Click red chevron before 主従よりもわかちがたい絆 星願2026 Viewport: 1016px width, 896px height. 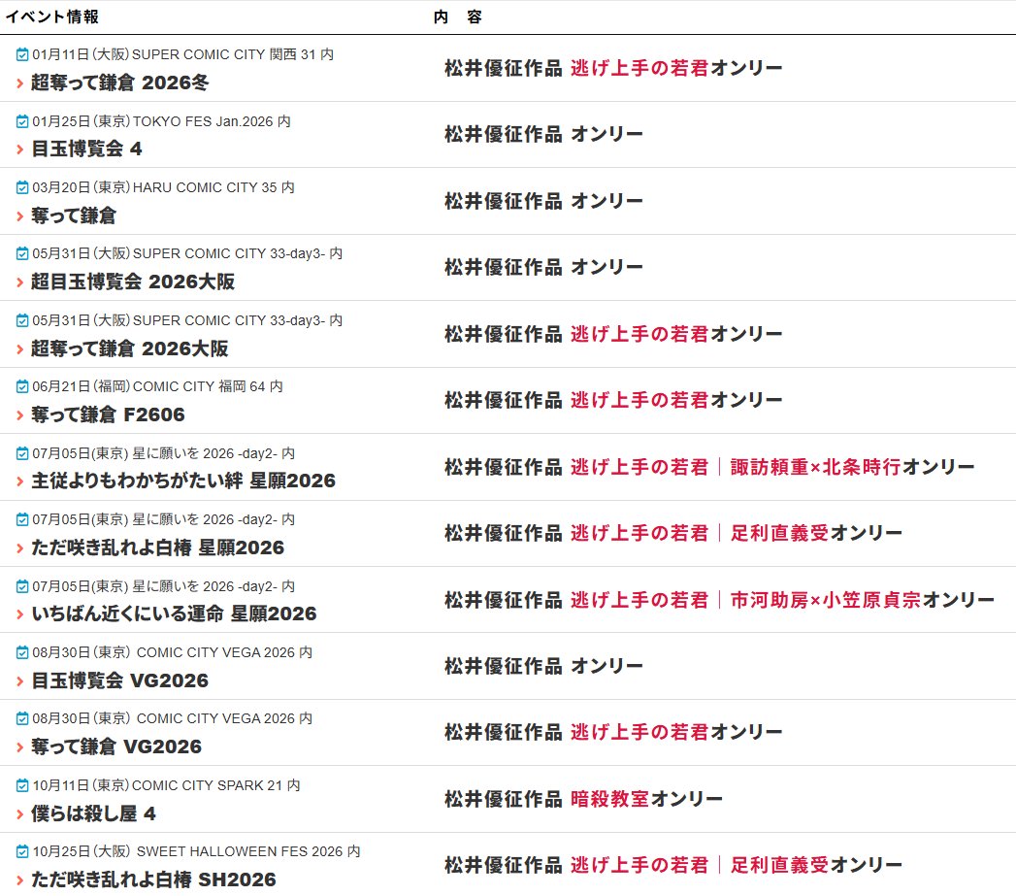coord(20,481)
